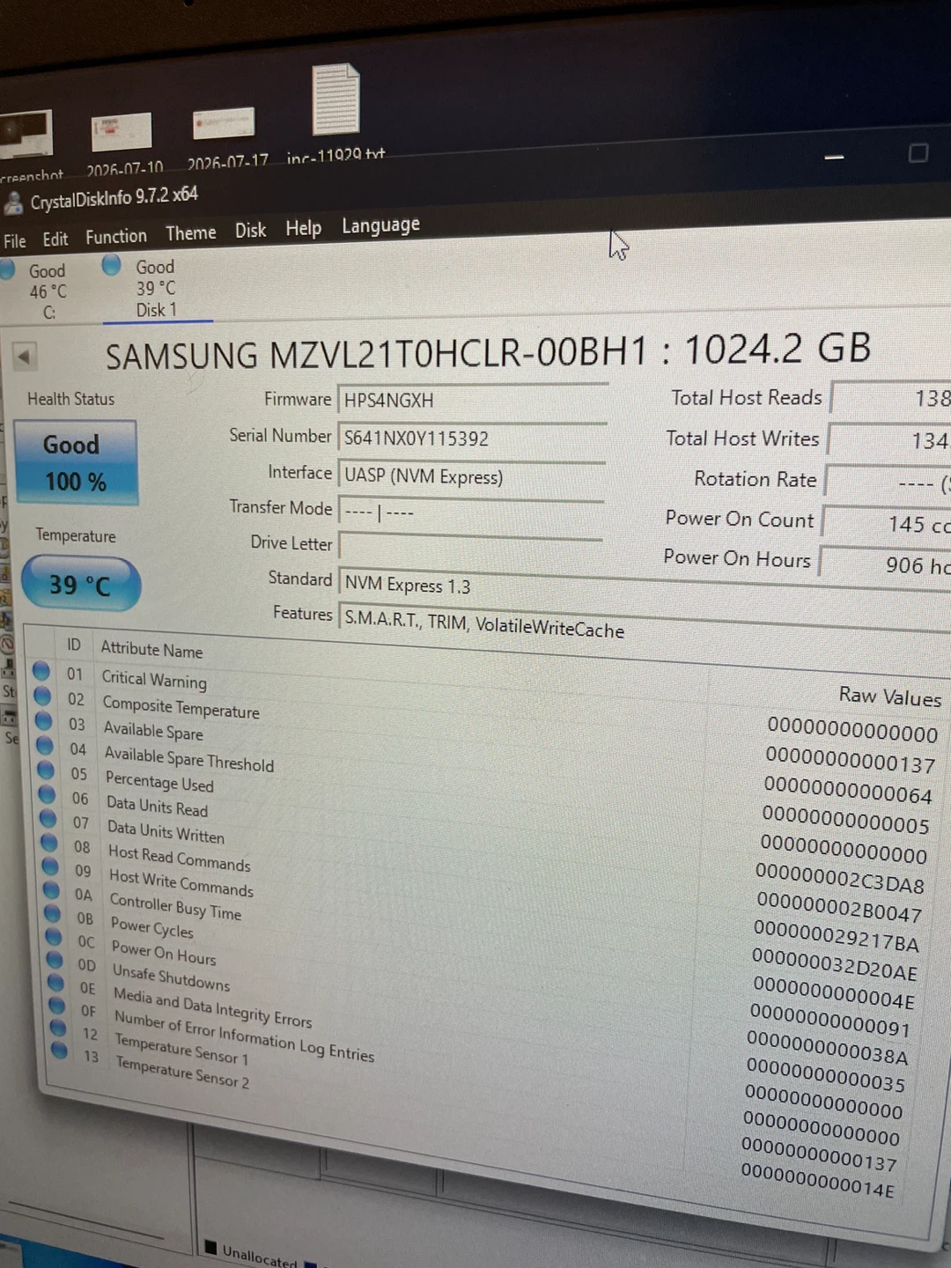The image size is (951, 1268).
Task: Click the status dot for Available Spare Threshold
Action: click(x=45, y=745)
